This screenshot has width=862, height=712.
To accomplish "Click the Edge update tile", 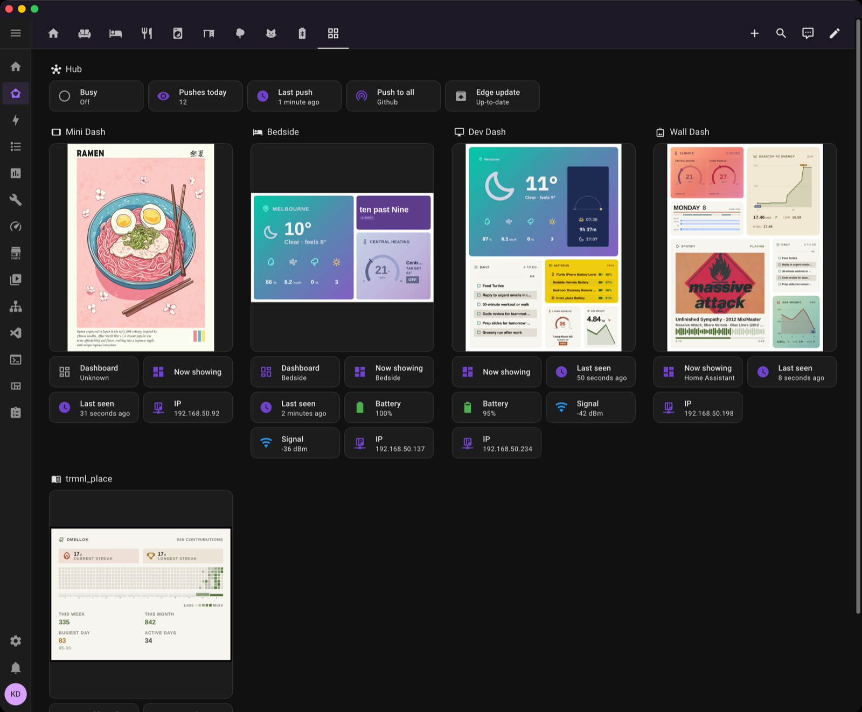I will pos(492,96).
